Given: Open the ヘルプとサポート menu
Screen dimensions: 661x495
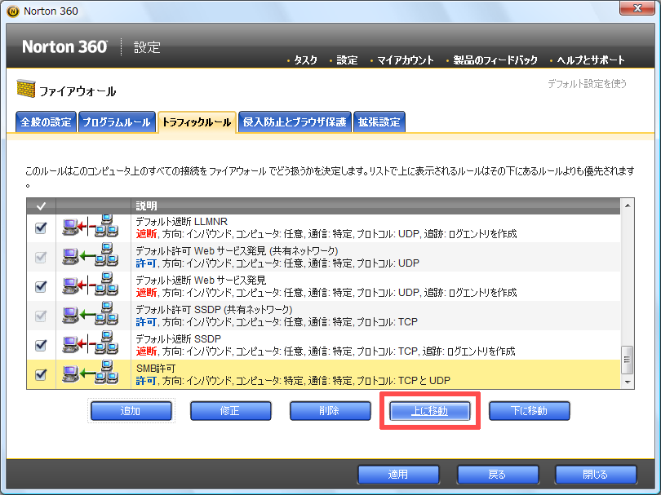Looking at the screenshot, I should pyautogui.click(x=591, y=60).
